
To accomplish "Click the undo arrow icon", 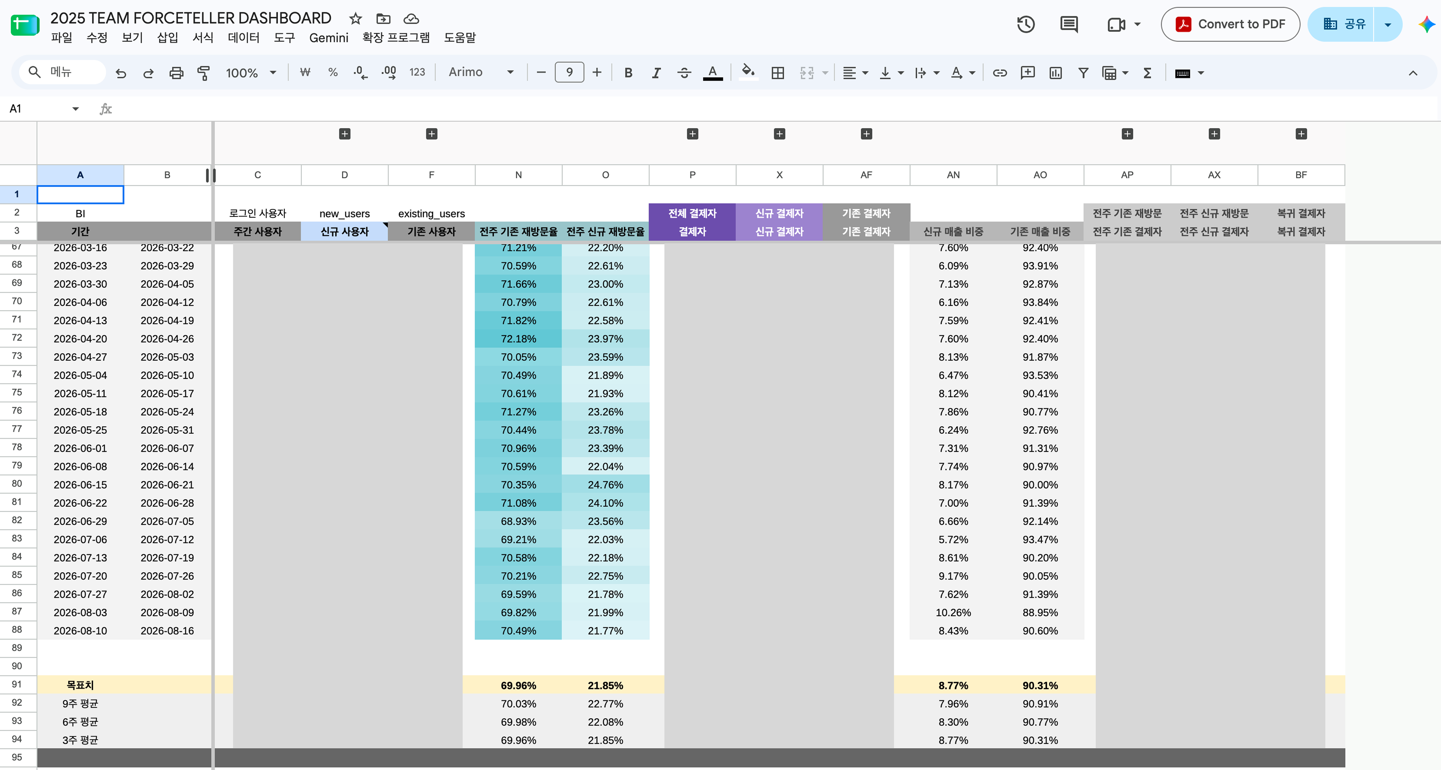I will click(121, 73).
